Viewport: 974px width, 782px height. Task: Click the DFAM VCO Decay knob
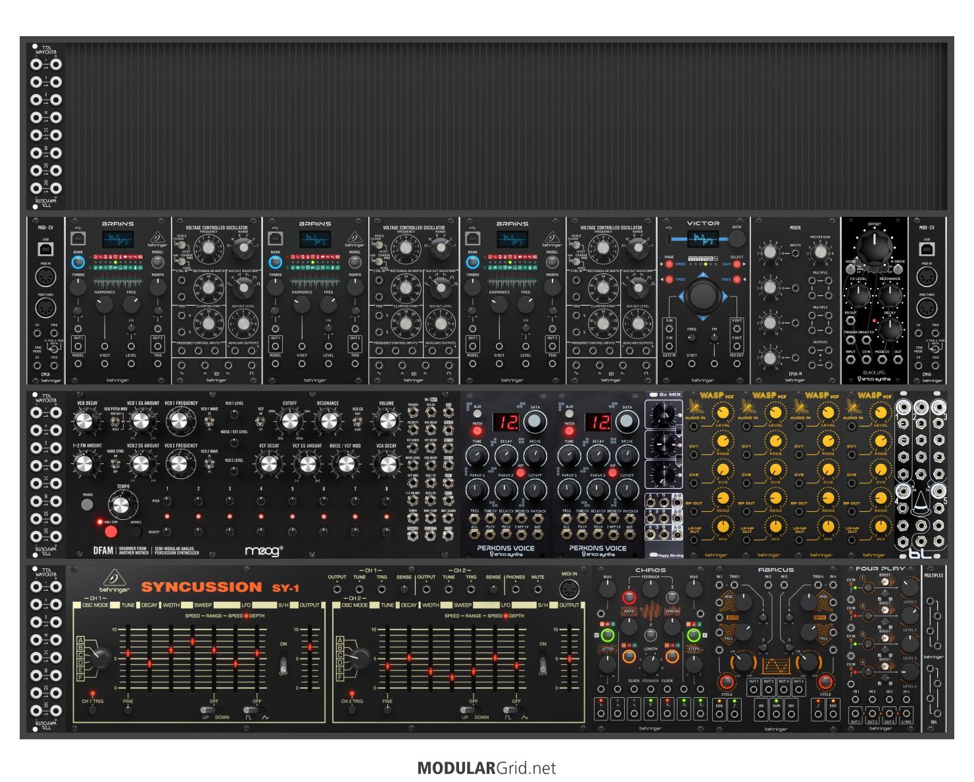[x=85, y=421]
